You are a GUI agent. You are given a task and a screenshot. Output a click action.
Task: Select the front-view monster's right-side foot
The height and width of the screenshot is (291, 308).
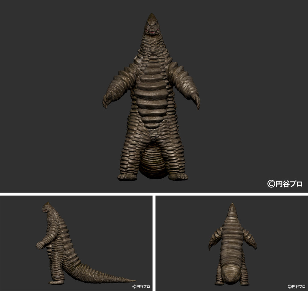tap(178, 177)
